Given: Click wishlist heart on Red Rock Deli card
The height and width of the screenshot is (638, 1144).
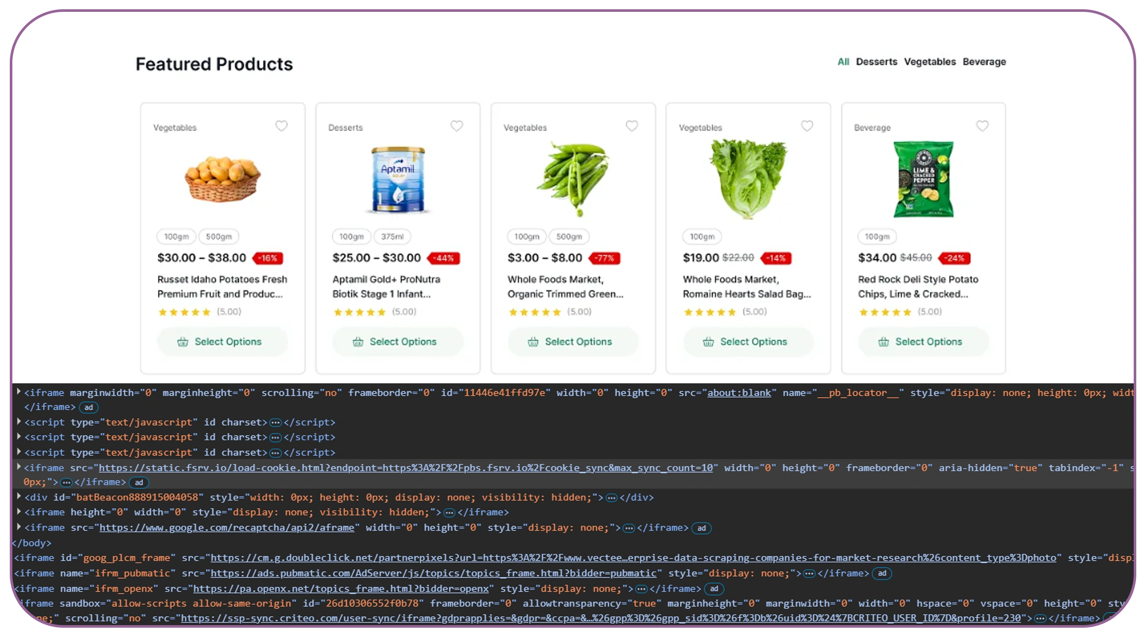Looking at the screenshot, I should tap(982, 126).
